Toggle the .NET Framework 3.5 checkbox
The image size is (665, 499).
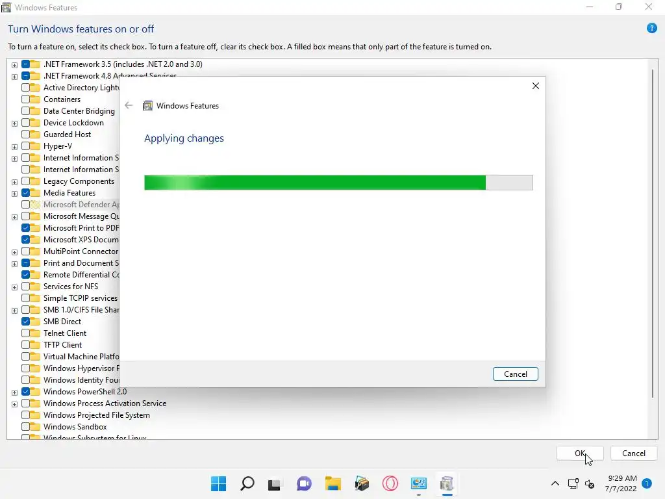pyautogui.click(x=25, y=64)
